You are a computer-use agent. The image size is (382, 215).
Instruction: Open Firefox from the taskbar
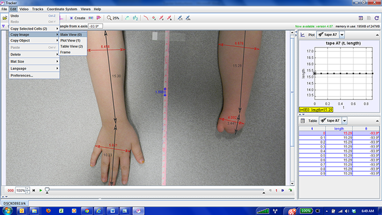tap(48, 211)
